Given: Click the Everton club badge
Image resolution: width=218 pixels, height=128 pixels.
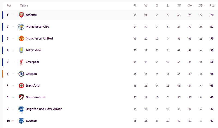Looking at the screenshot, I should click(x=21, y=121).
